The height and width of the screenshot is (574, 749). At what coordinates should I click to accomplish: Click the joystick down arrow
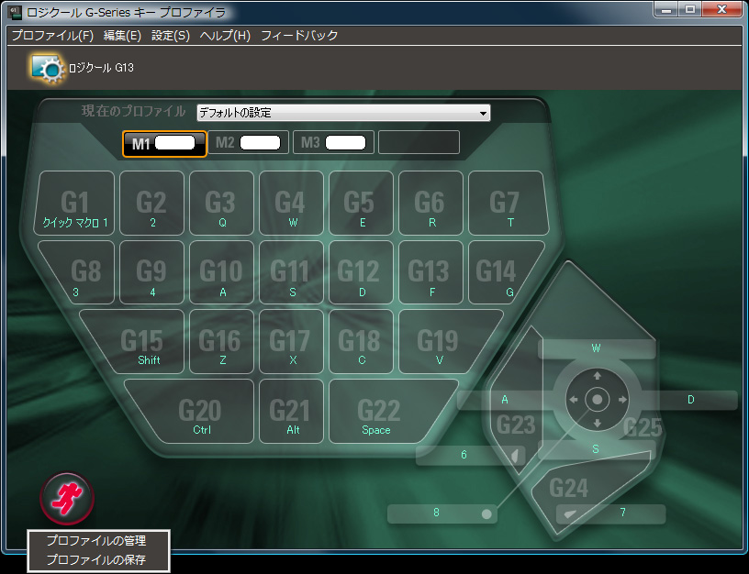point(597,424)
